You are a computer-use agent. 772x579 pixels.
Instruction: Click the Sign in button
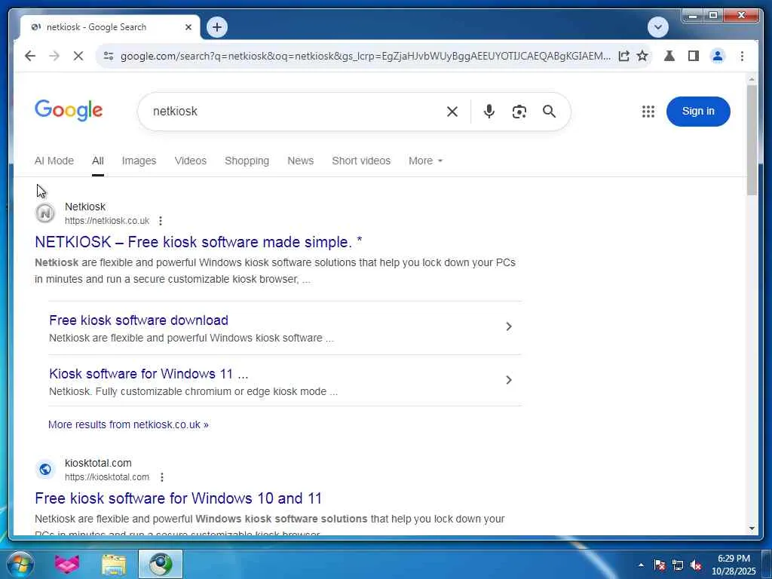(x=697, y=112)
